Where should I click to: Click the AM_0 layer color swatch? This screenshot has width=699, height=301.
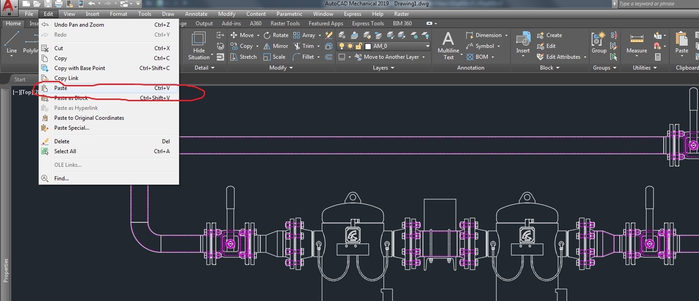(x=368, y=46)
